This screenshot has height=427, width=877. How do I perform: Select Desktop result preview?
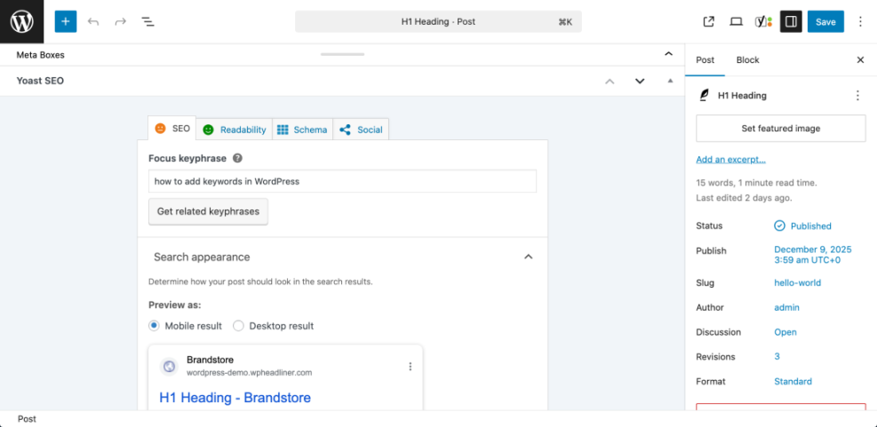point(238,326)
